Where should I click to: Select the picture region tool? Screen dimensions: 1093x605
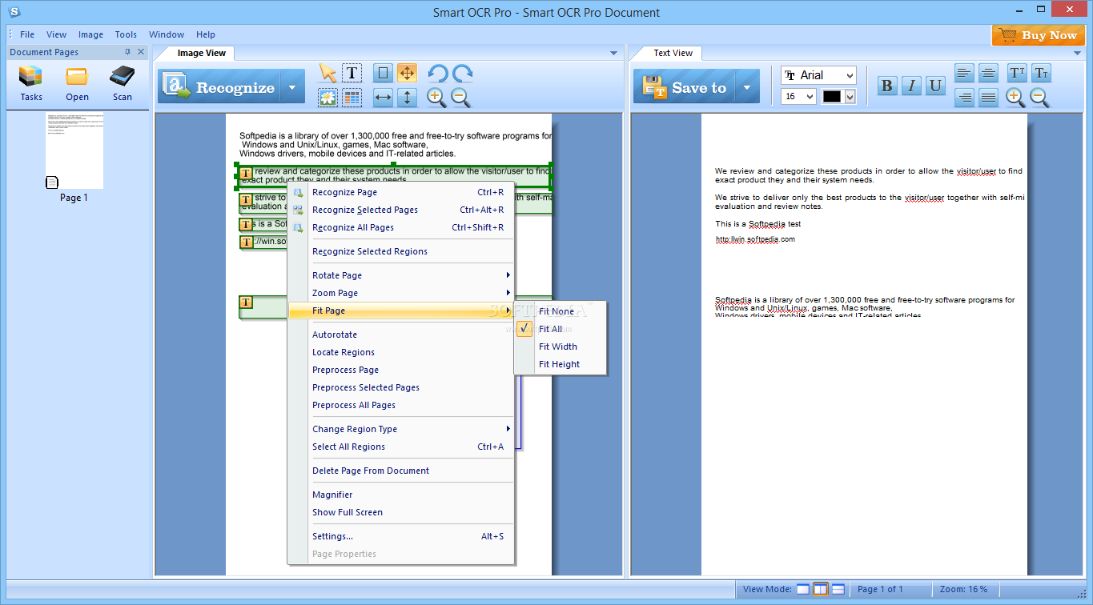pos(328,98)
